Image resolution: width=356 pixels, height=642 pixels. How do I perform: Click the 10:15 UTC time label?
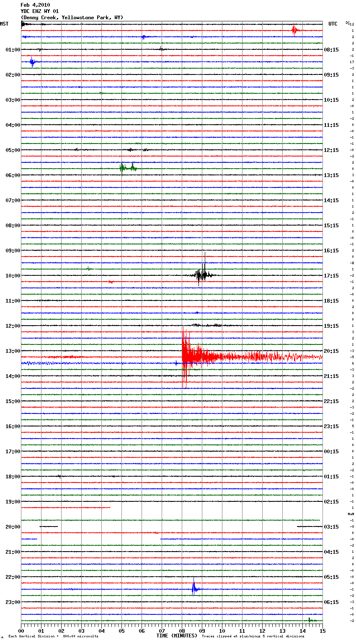click(x=331, y=100)
